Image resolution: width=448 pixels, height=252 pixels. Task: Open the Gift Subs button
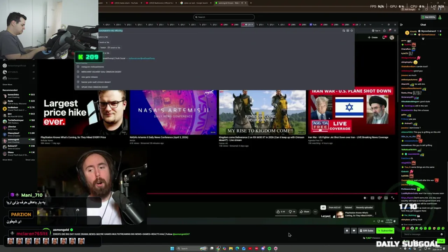[x=366, y=231]
